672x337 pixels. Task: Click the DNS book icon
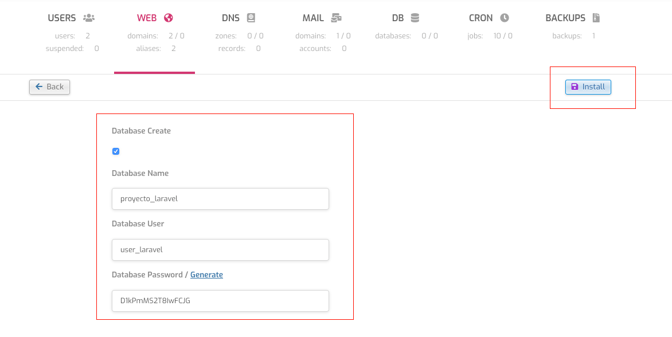point(251,18)
